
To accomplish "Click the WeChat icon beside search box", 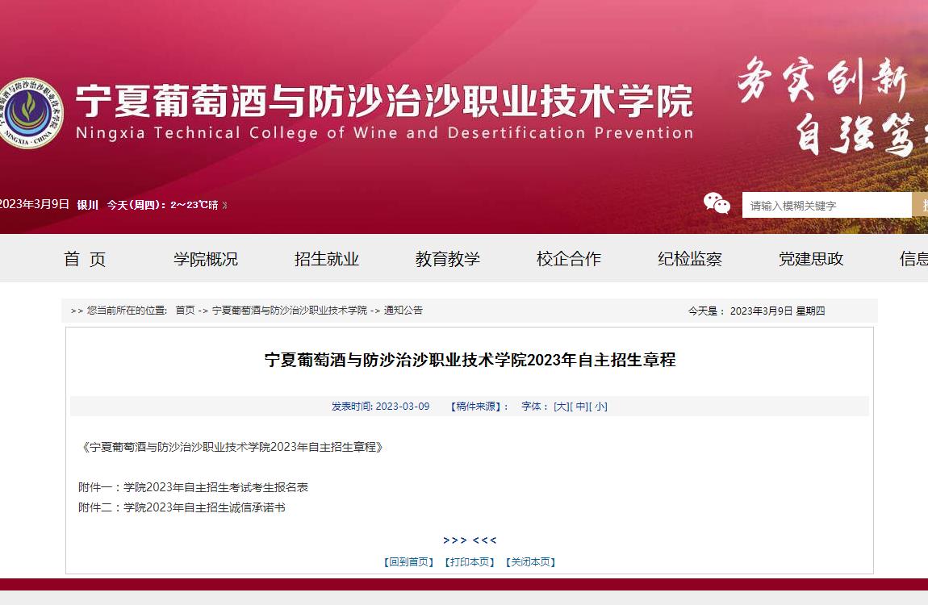I will point(716,203).
